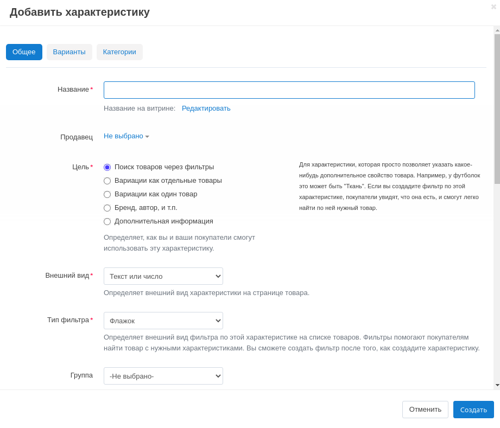Focus the Название text field
The height and width of the screenshot is (428, 500).
(x=289, y=90)
